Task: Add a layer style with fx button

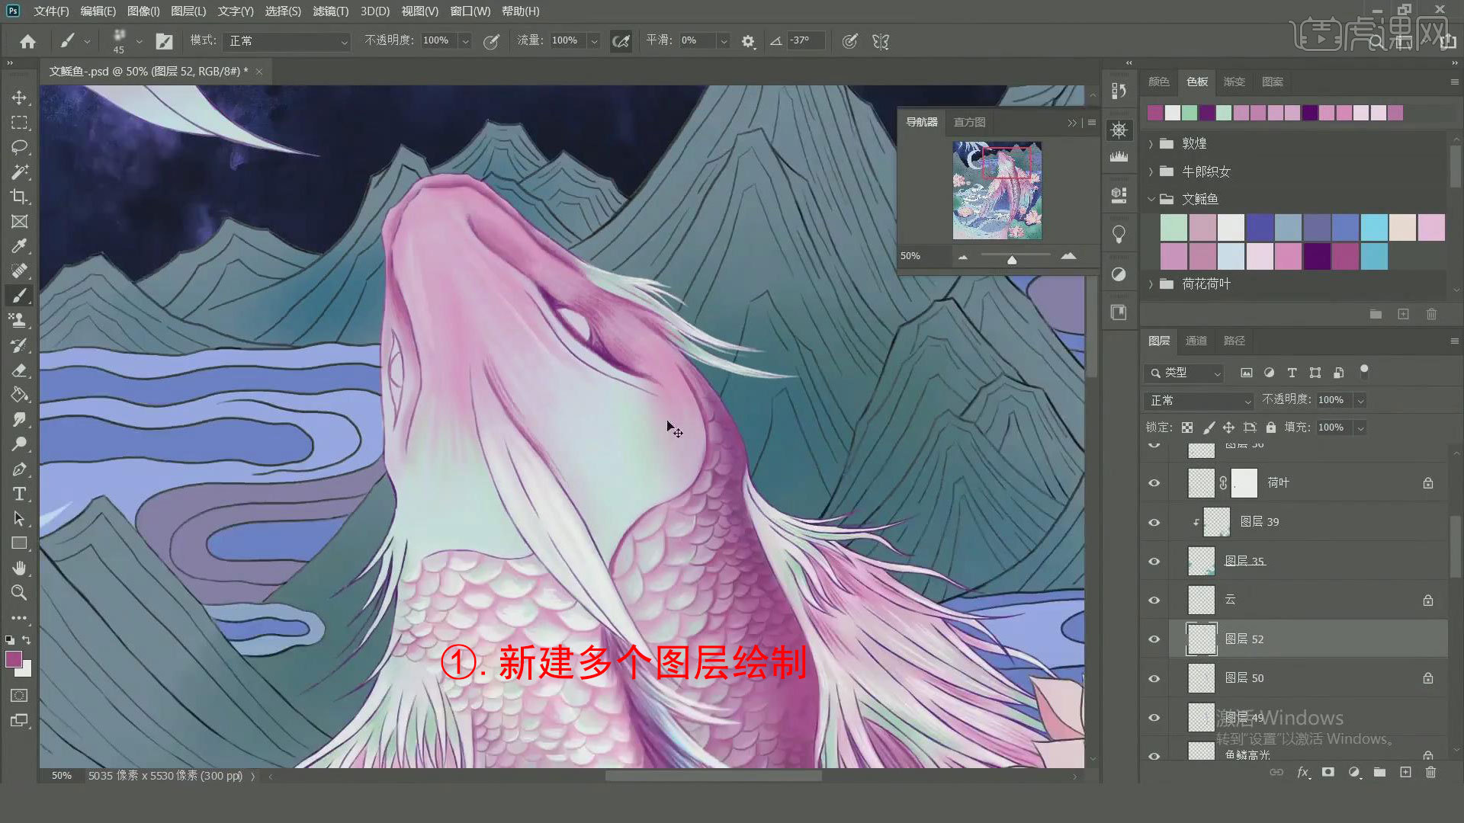Action: click(1303, 772)
